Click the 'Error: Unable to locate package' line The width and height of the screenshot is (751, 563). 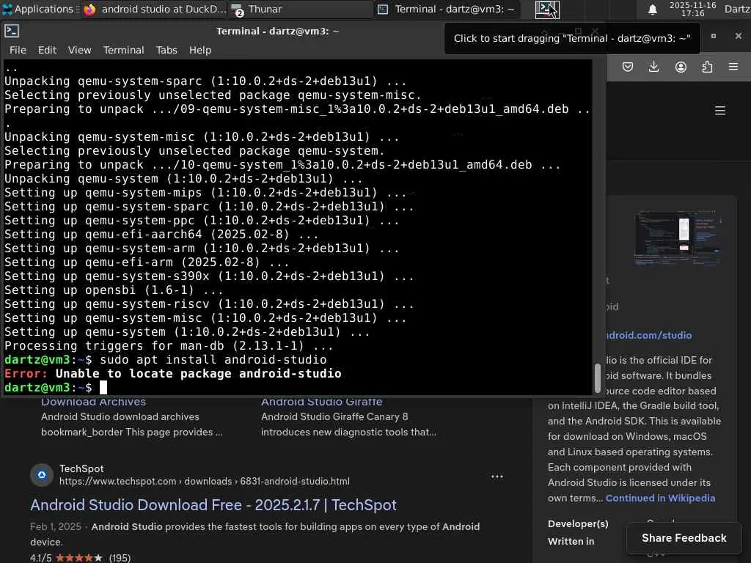(173, 373)
